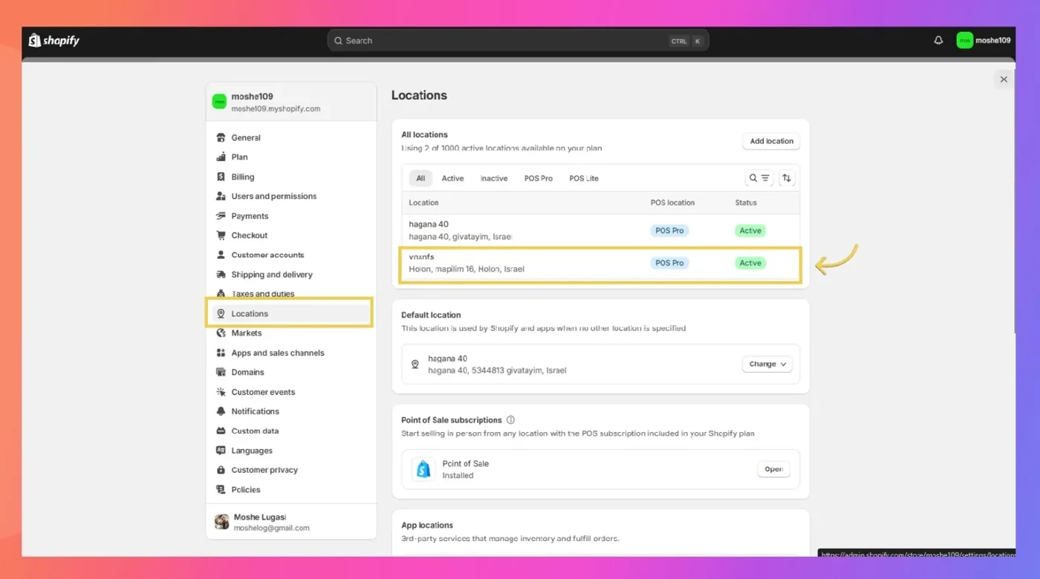Click the Notifications bell icon in sidebar
The height and width of the screenshot is (579, 1040).
tap(221, 411)
